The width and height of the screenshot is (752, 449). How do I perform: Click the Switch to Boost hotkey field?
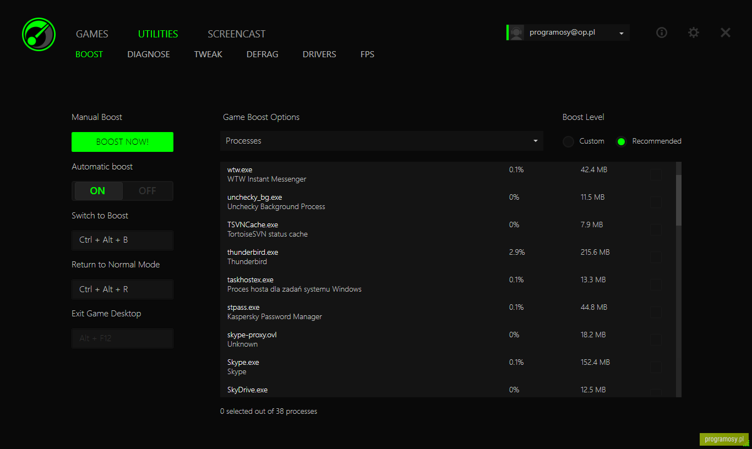point(122,240)
